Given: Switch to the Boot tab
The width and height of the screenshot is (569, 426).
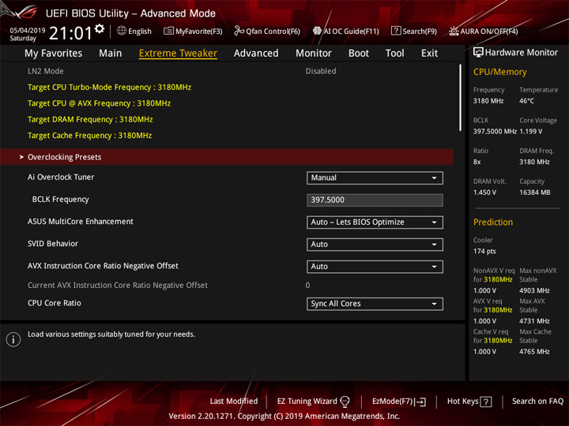Looking at the screenshot, I should [359, 54].
